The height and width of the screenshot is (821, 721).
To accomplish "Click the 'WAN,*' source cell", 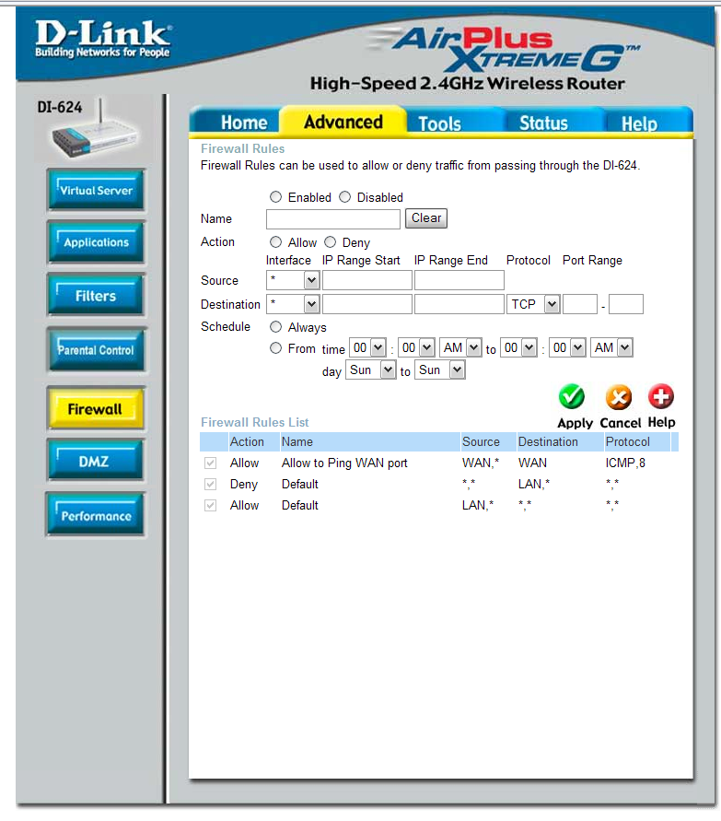I will point(481,463).
